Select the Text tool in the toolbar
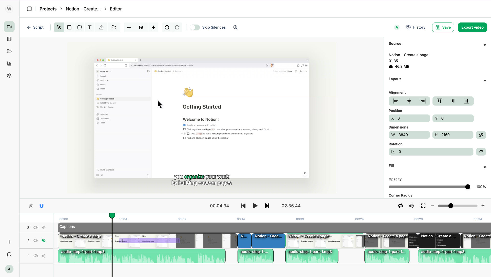The image size is (491, 277). [90, 27]
